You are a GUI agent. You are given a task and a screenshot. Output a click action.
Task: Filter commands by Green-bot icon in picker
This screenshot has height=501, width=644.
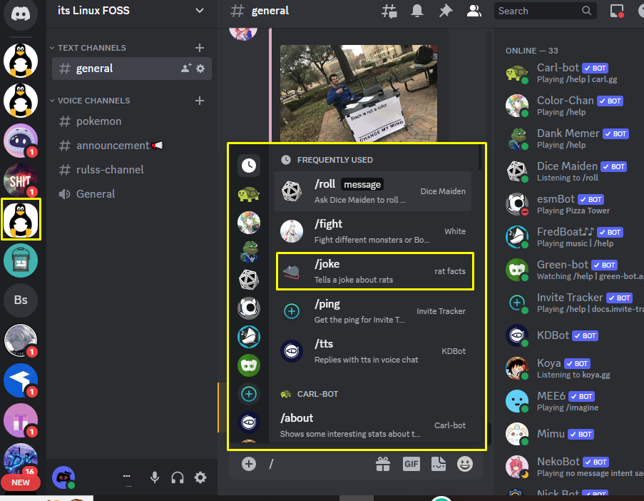(x=249, y=365)
